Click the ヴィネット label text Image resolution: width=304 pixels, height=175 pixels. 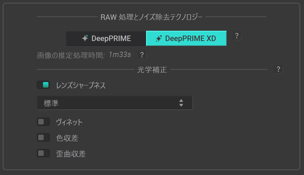pos(69,122)
